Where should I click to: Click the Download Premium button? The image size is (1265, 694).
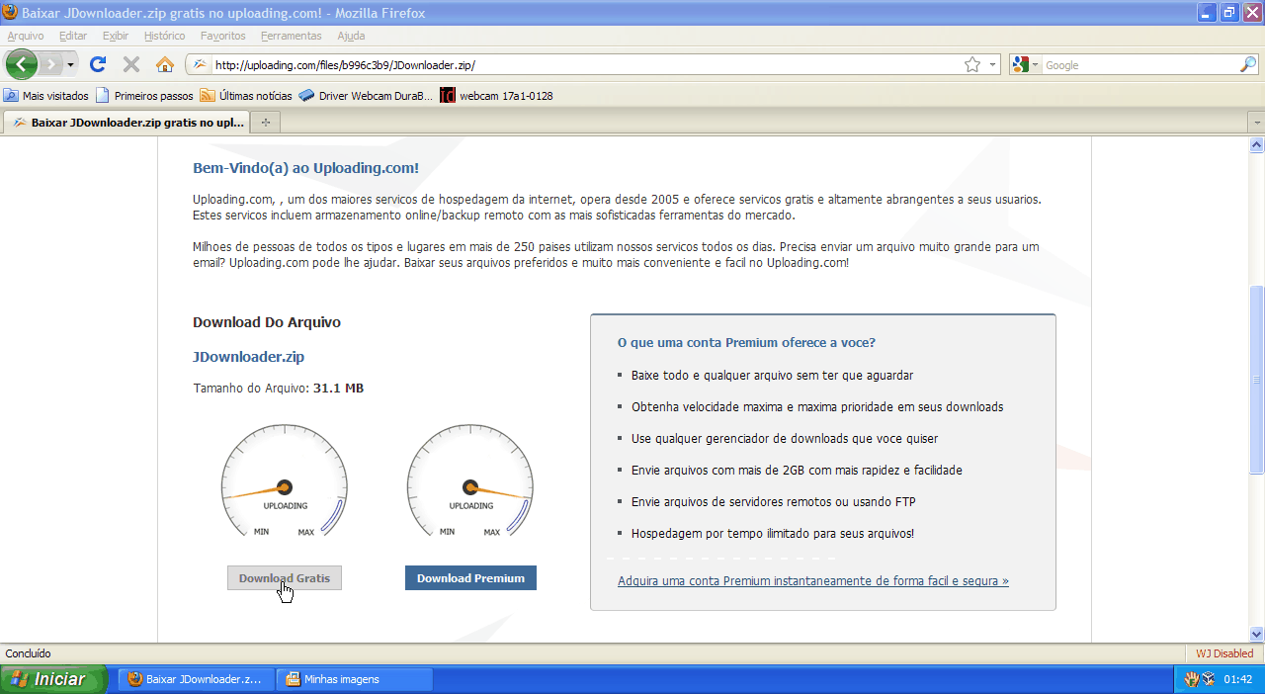pyautogui.click(x=470, y=578)
